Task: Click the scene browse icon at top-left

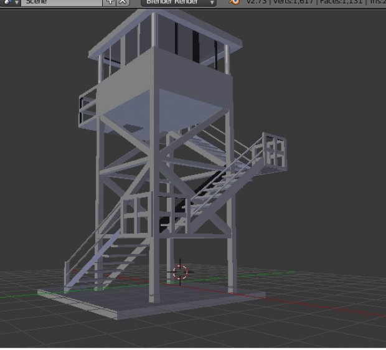Action: [9, 2]
